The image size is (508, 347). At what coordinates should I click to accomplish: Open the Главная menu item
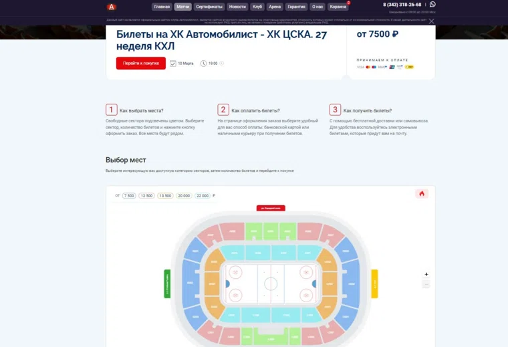pyautogui.click(x=162, y=7)
